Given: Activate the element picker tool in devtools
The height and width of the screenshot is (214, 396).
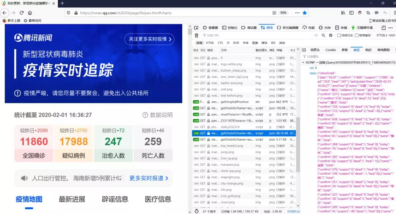Looking at the screenshot, I should pyautogui.click(x=196, y=28).
